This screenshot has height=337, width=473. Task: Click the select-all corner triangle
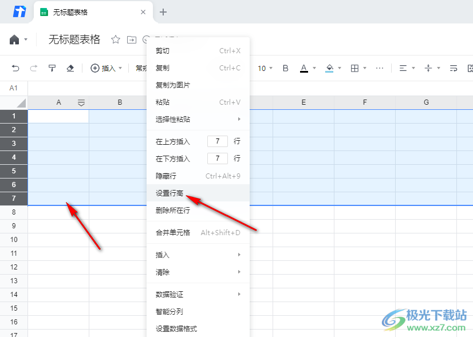(21, 104)
